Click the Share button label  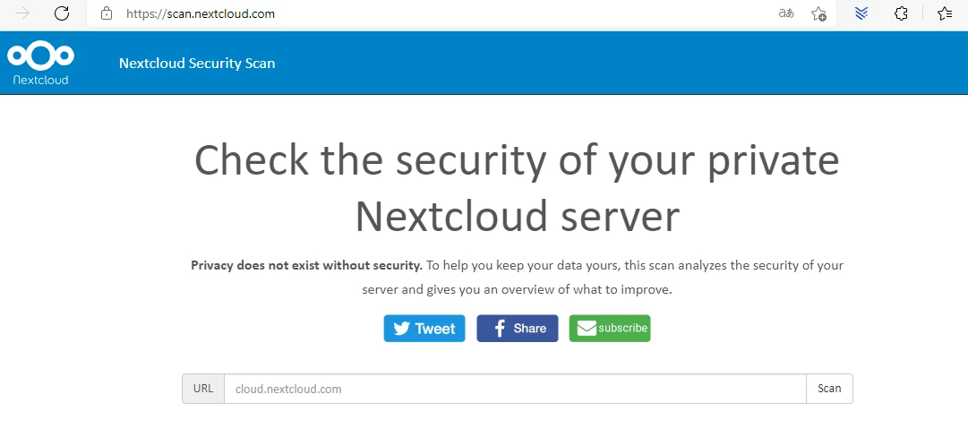click(529, 329)
